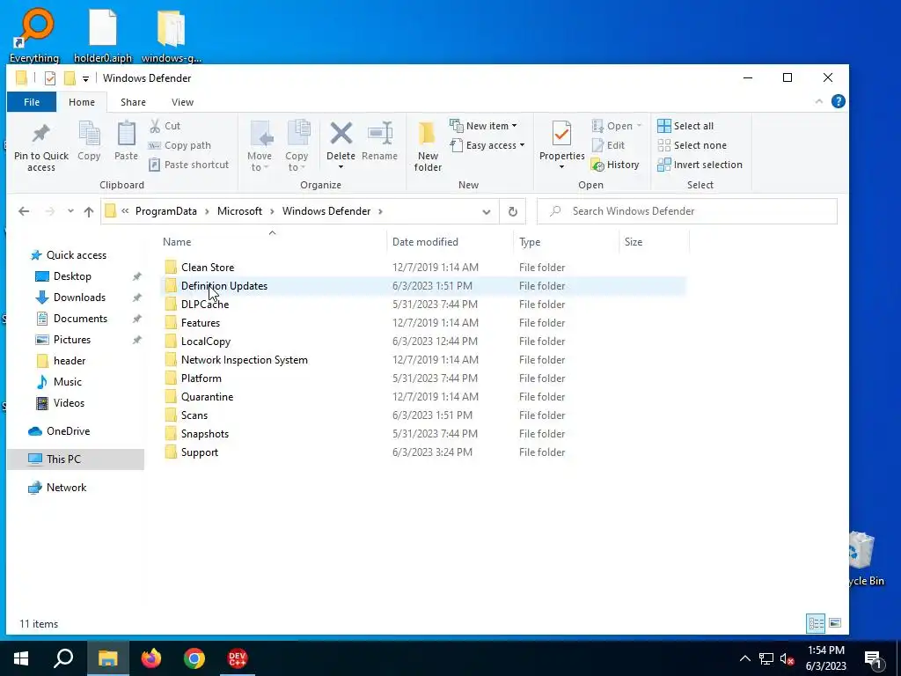
Task: Click Properties in Quick Access Toolbar
Action: pos(50,78)
